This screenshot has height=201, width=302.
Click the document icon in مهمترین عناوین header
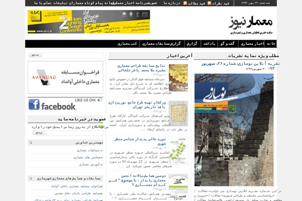[31, 143]
